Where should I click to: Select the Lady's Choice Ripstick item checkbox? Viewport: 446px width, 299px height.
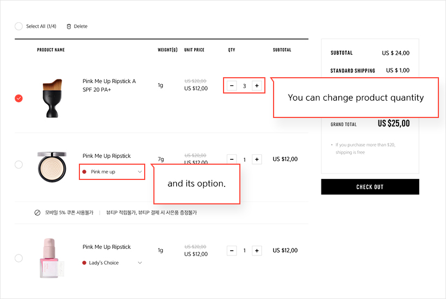pyautogui.click(x=18, y=258)
